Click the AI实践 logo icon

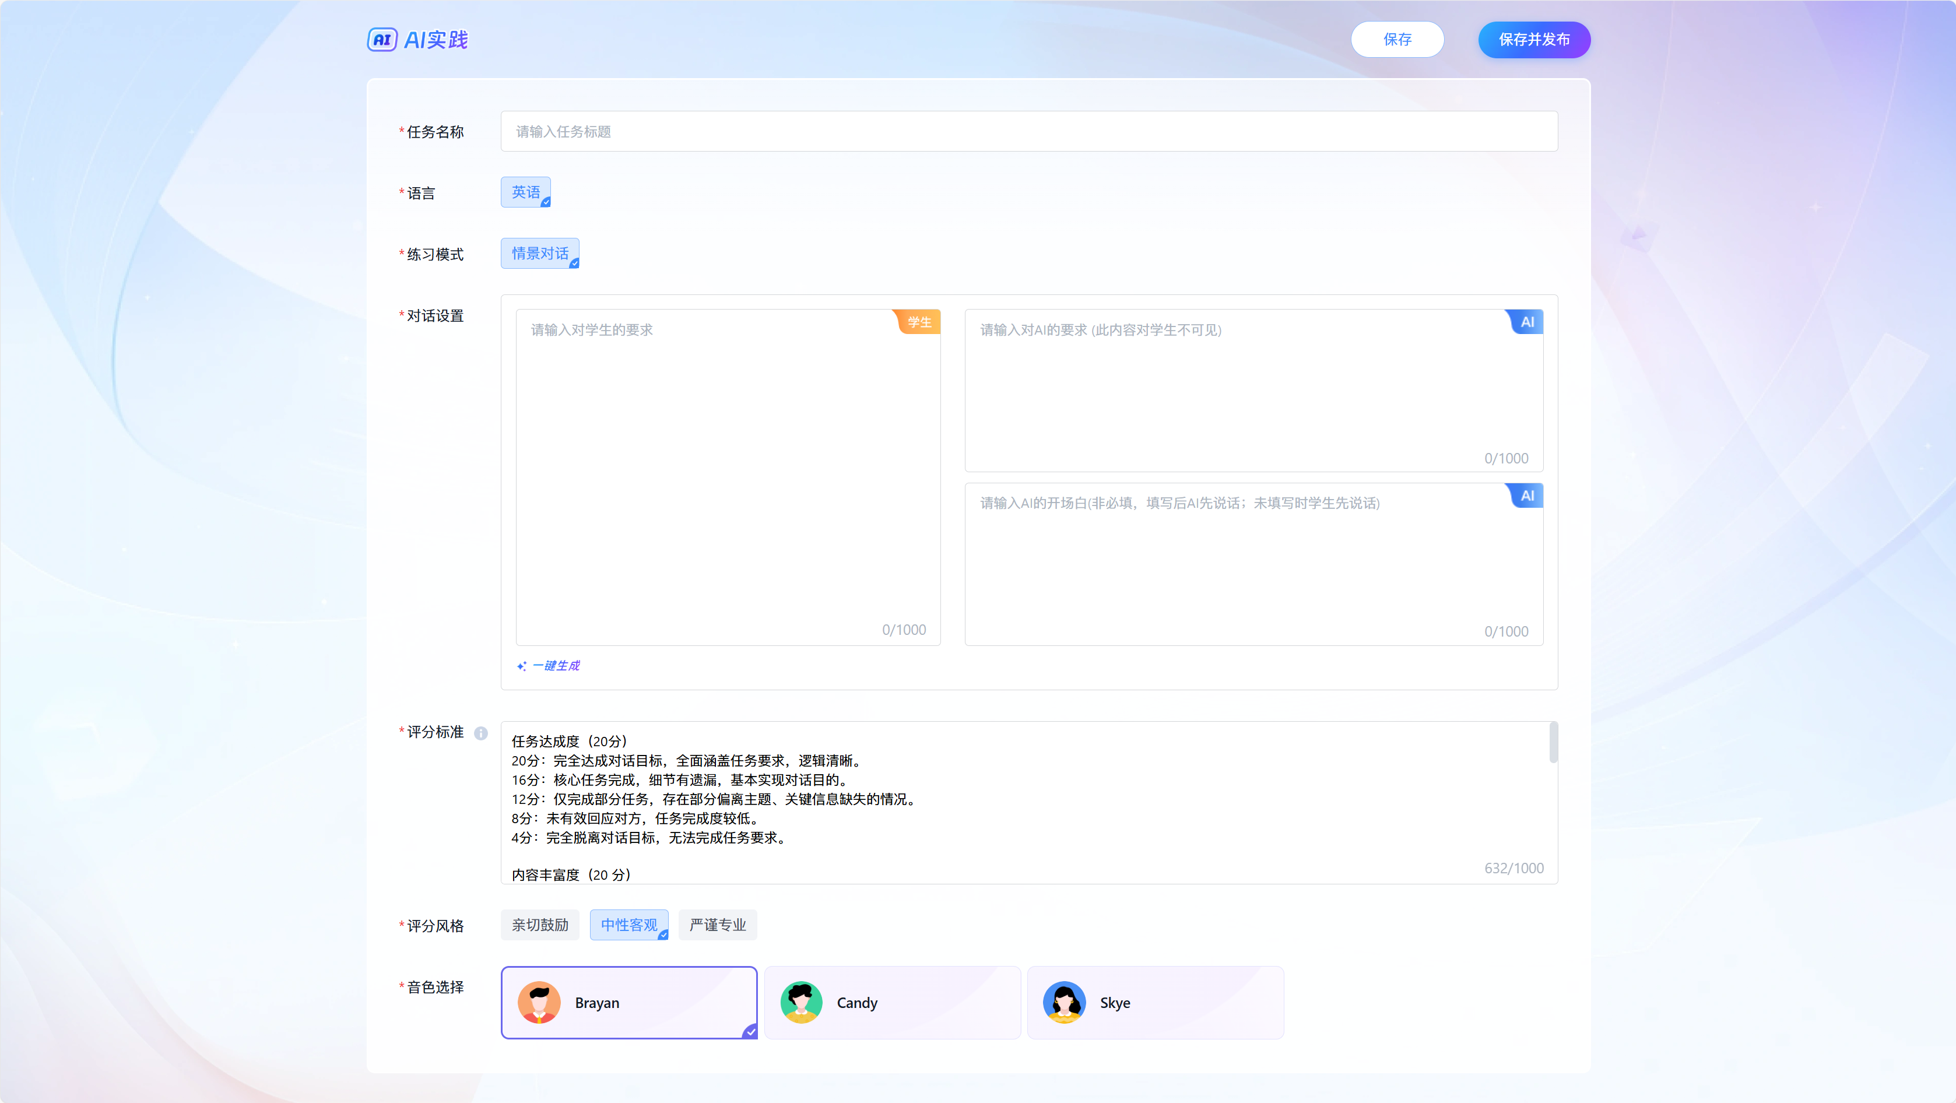(x=382, y=40)
